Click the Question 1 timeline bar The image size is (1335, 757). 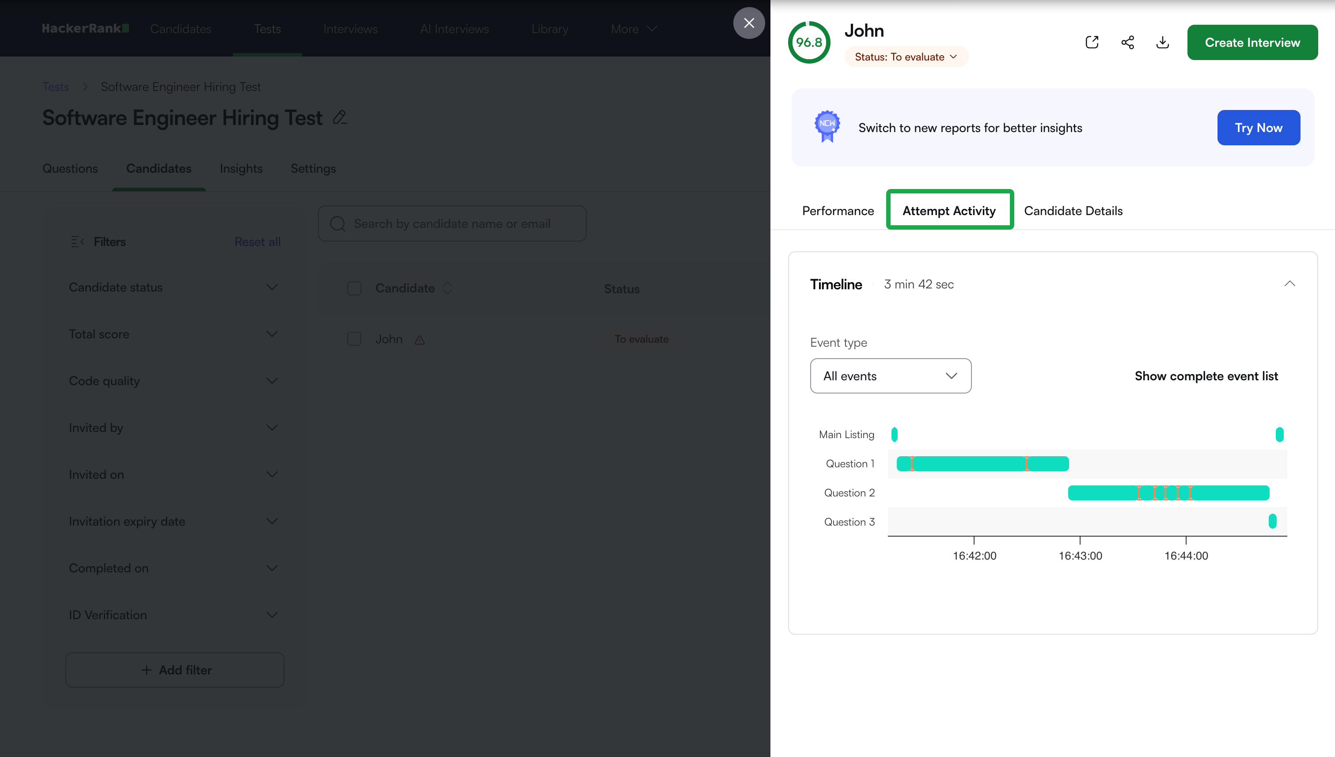[967, 464]
